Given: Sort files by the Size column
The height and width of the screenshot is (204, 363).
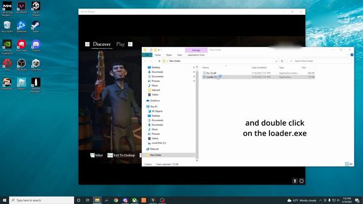Looking at the screenshot, I should tap(304, 67).
